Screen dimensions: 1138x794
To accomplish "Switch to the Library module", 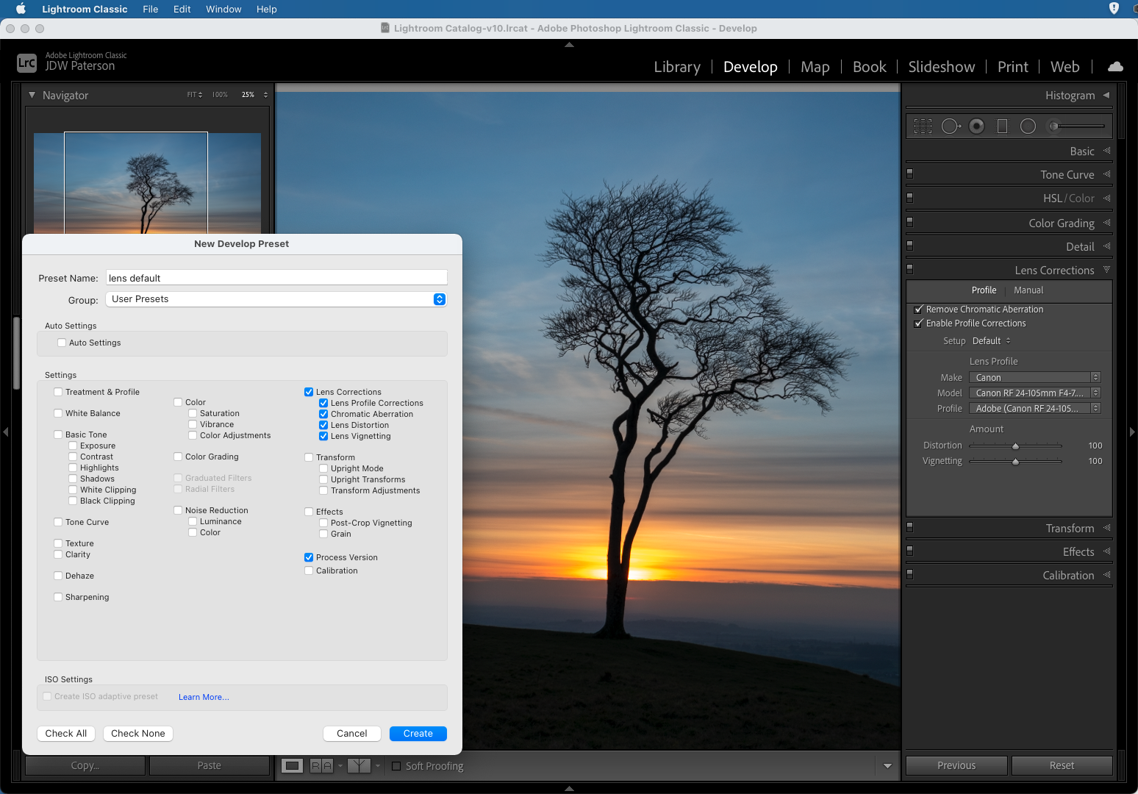I will pyautogui.click(x=677, y=67).
